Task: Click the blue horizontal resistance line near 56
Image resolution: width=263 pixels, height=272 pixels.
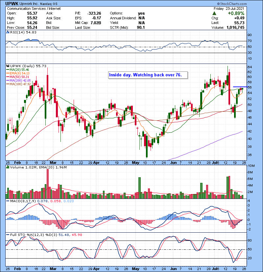Action: point(240,87)
